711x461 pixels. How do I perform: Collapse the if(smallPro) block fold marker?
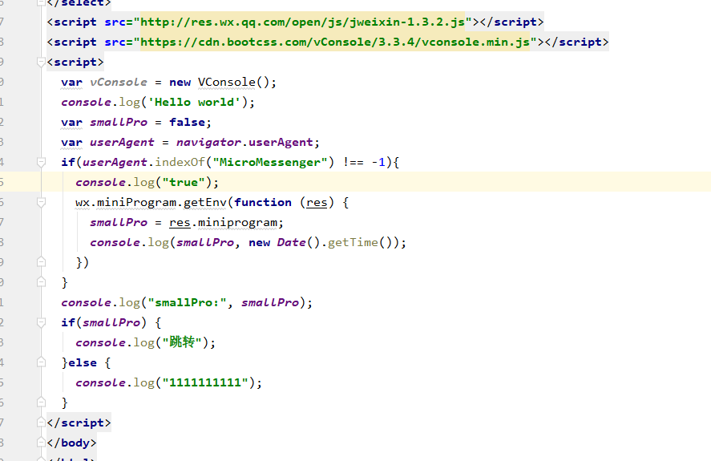pyautogui.click(x=41, y=322)
